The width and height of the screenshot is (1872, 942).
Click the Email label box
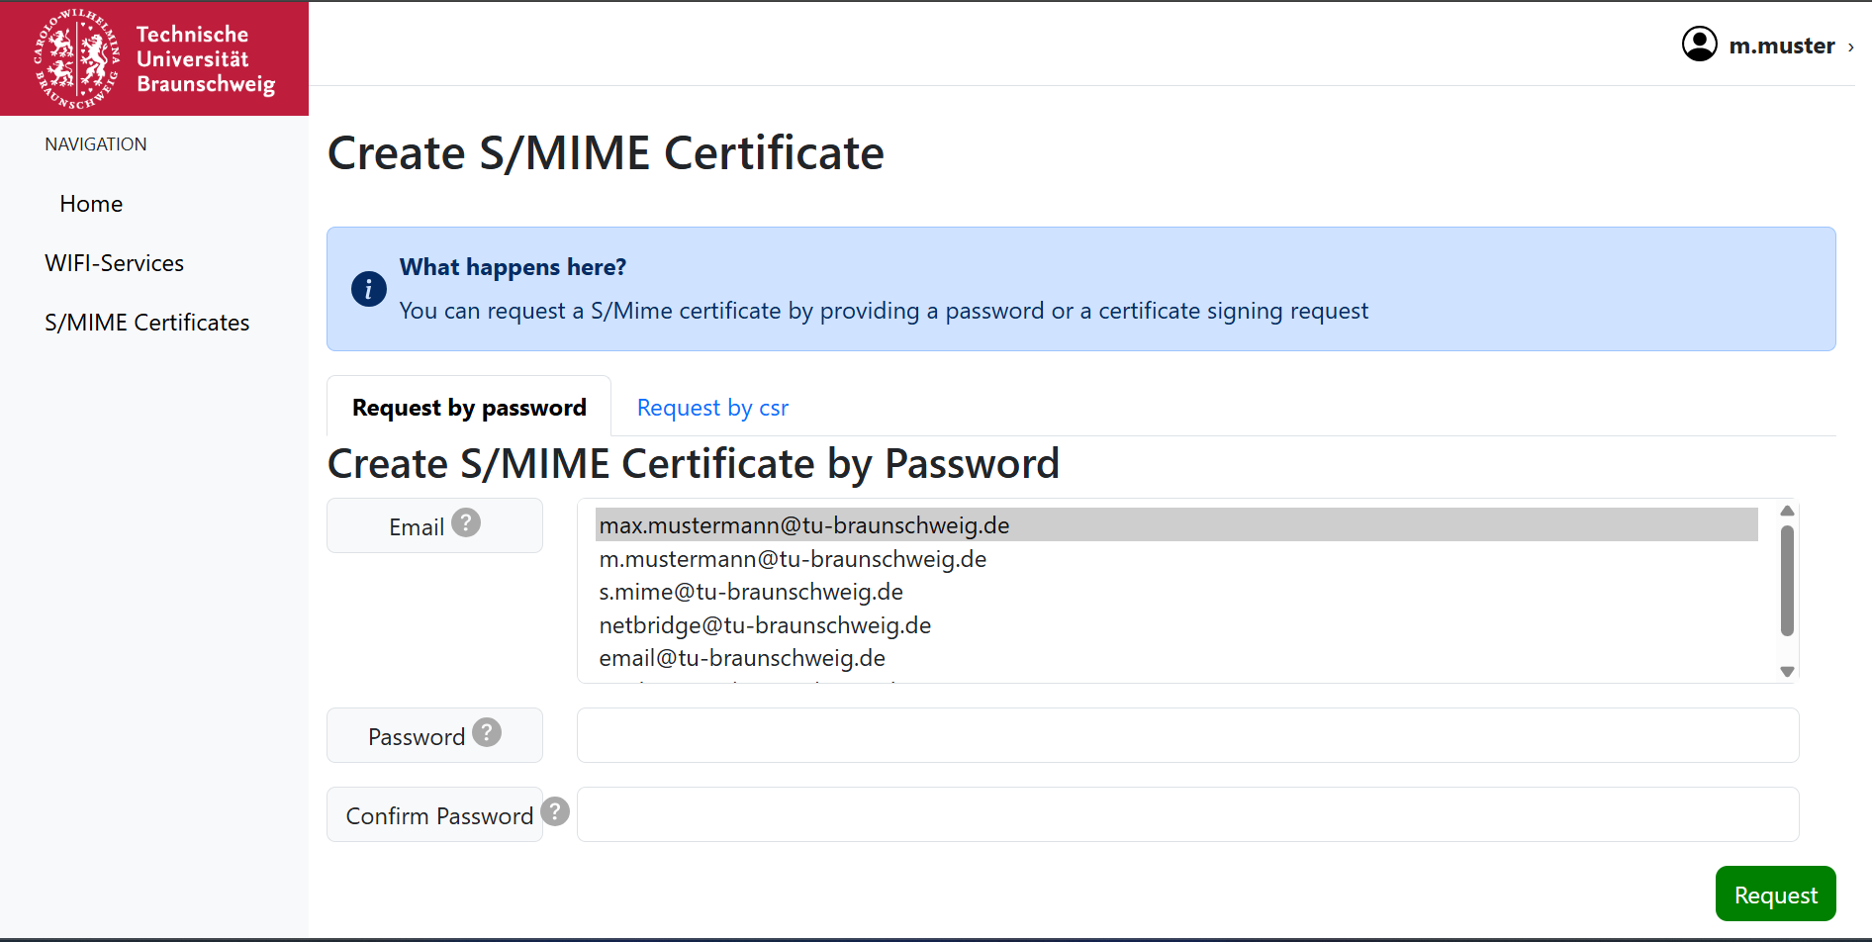[434, 525]
